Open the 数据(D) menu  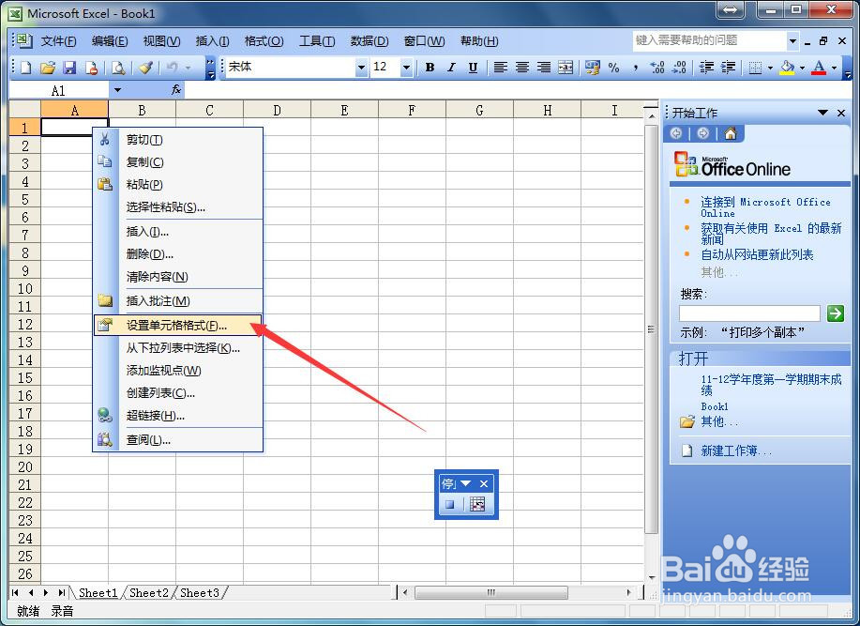point(370,41)
